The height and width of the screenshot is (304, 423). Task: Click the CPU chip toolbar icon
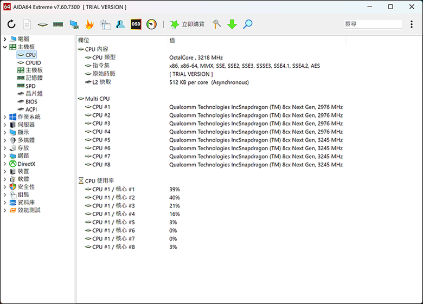[x=43, y=24]
